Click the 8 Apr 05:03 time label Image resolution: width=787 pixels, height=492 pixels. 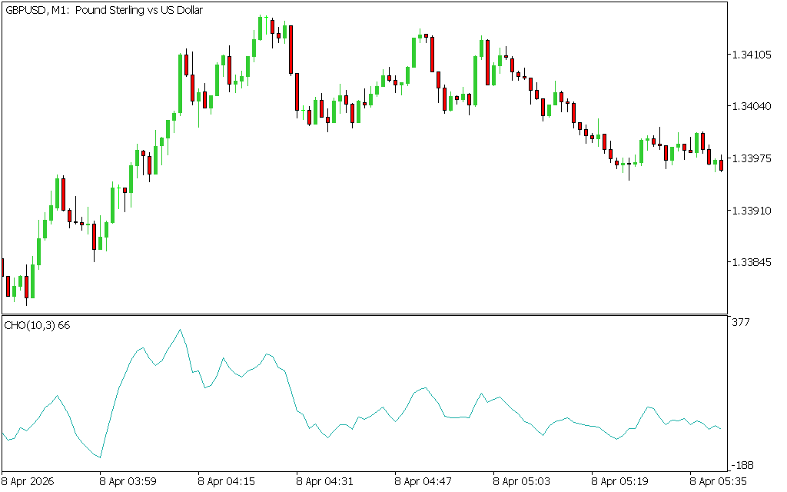pos(522,482)
